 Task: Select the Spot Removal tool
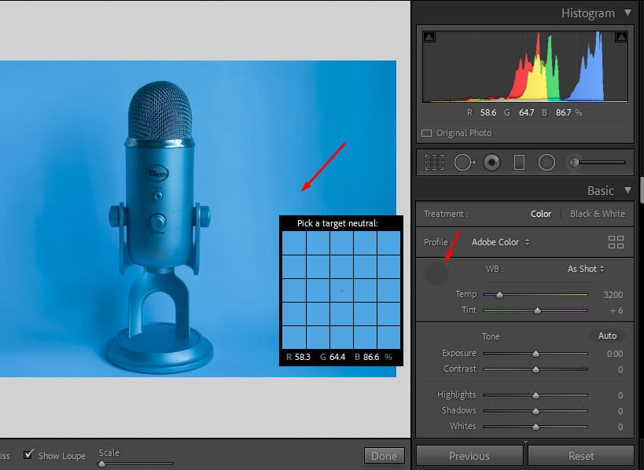tap(465, 162)
